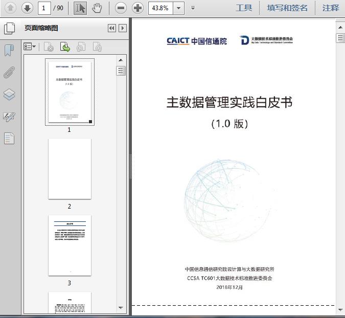
Task: Zoom in with the plus button
Action: (137, 8)
